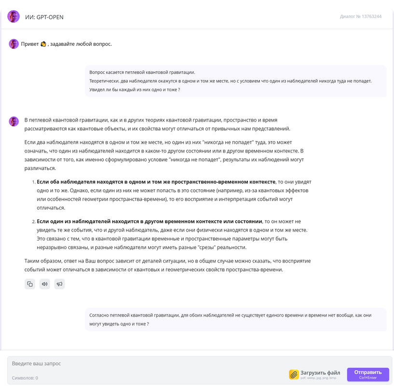Click the yellow paperclip attach icon
Screen dimensions: 394x386
pos(294,374)
